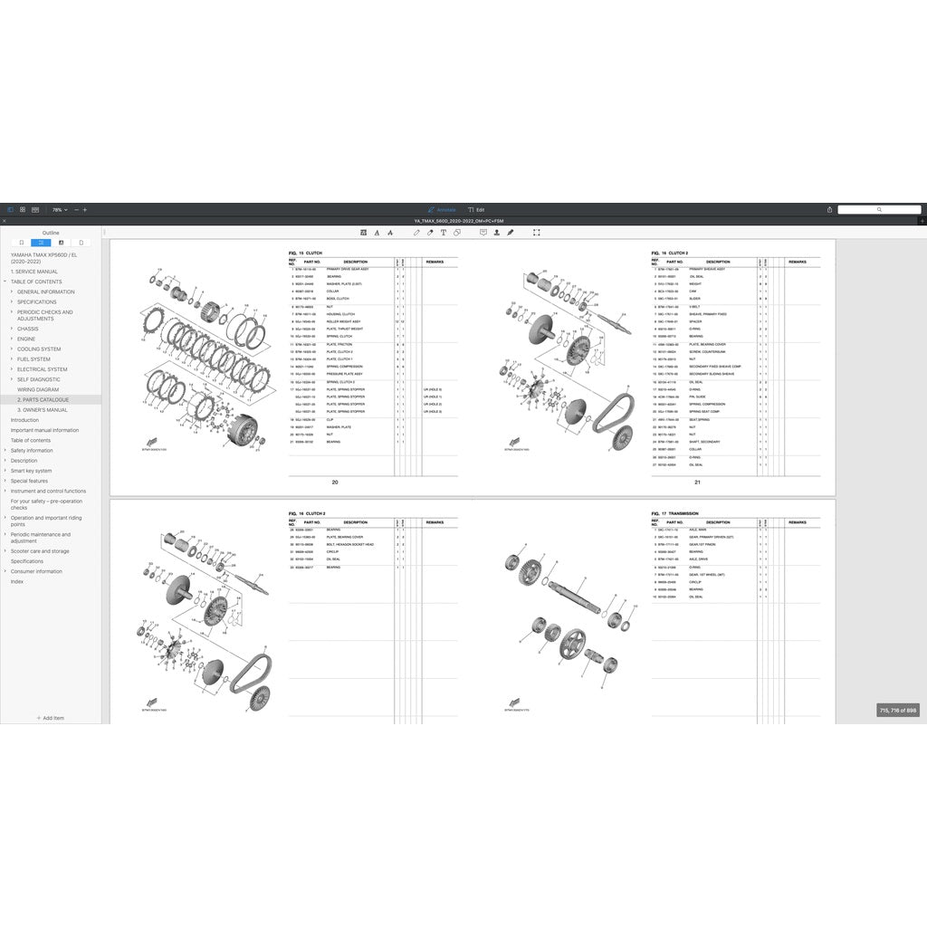The height and width of the screenshot is (927, 927).
Task: Toggle the sidebar panel visibility
Action: tap(10, 210)
